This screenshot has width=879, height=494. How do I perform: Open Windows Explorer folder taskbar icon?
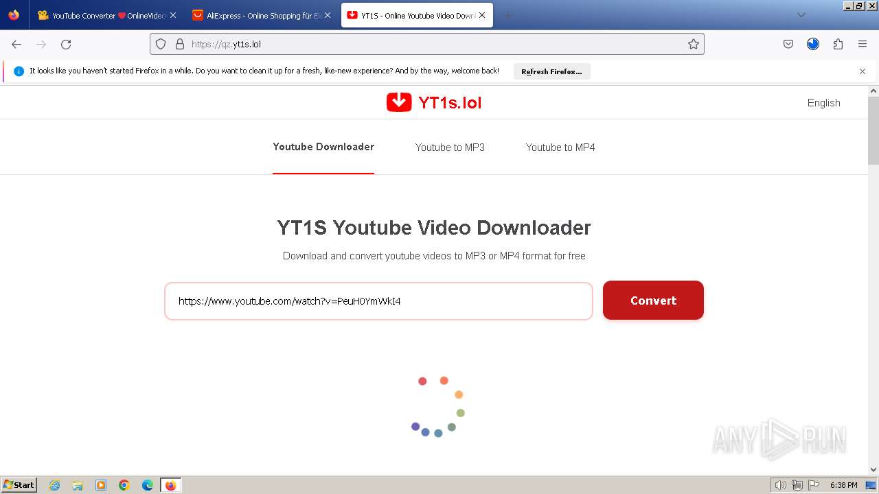(x=78, y=485)
